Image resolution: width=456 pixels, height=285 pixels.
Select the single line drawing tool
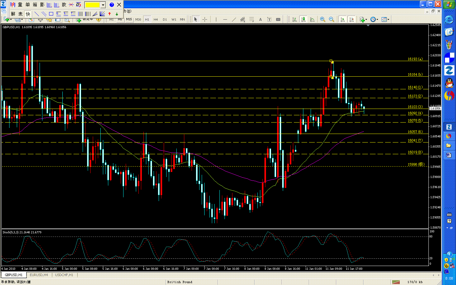click(x=36, y=14)
